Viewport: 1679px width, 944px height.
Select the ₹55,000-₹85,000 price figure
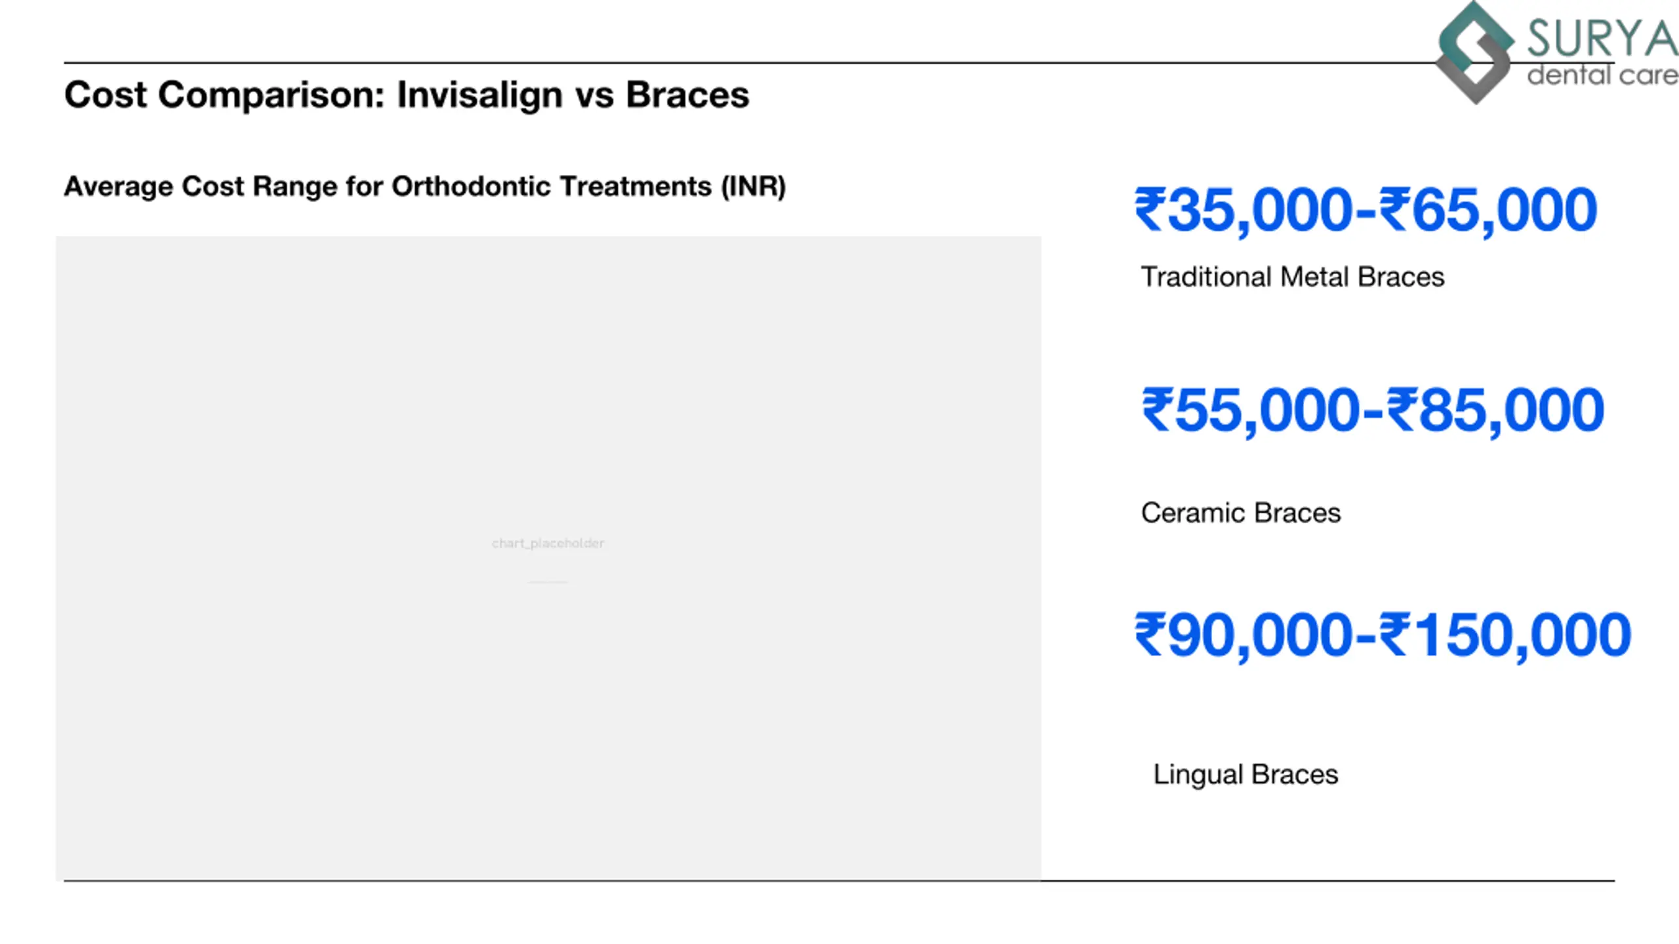click(x=1373, y=410)
